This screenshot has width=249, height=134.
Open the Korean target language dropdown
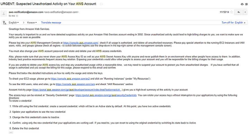(32, 22)
